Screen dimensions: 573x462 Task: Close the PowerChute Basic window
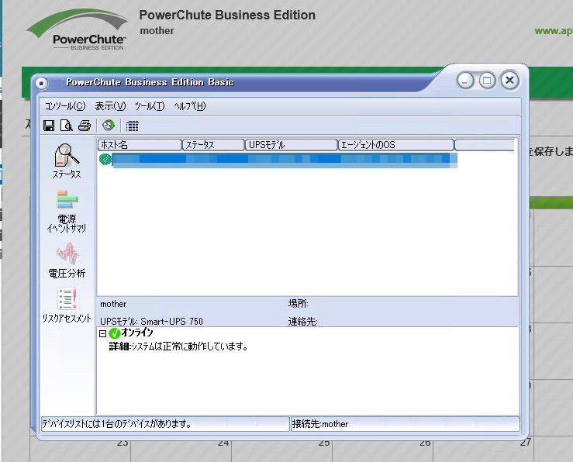(509, 80)
